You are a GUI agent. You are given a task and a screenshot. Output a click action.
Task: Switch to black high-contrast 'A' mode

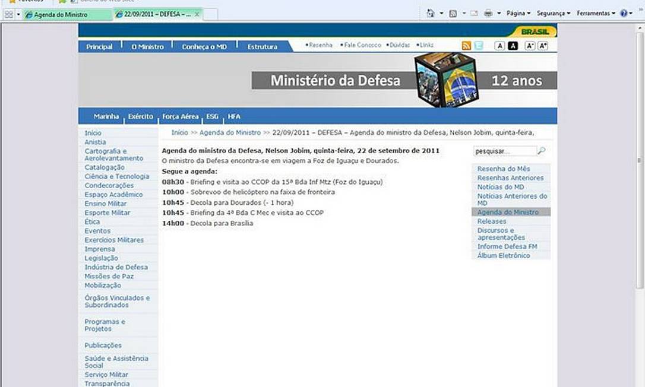(513, 46)
